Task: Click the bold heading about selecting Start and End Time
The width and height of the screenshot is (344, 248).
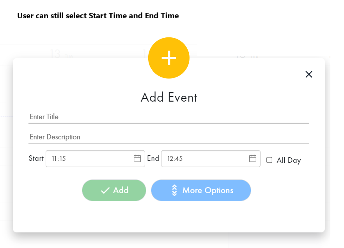Action: pos(98,16)
